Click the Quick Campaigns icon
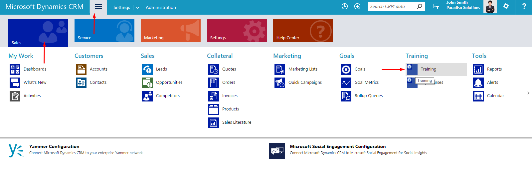Viewport: 532px width, 178px height. tap(280, 83)
